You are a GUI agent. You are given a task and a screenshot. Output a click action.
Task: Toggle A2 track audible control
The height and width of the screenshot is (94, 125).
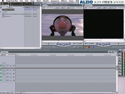tap(1, 73)
